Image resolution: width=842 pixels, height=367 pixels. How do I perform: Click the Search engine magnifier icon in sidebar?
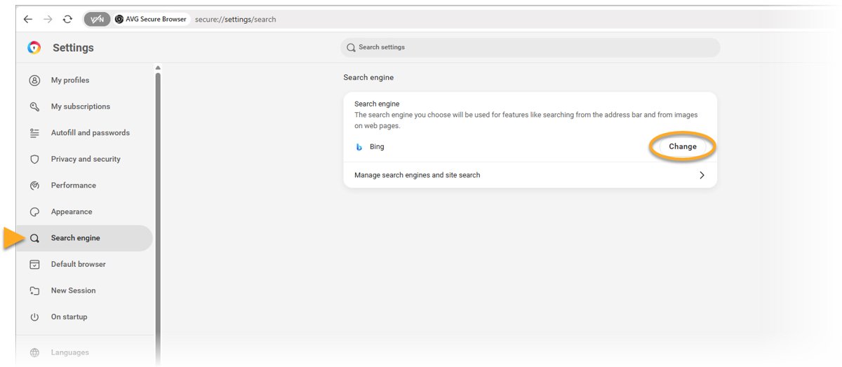point(34,238)
